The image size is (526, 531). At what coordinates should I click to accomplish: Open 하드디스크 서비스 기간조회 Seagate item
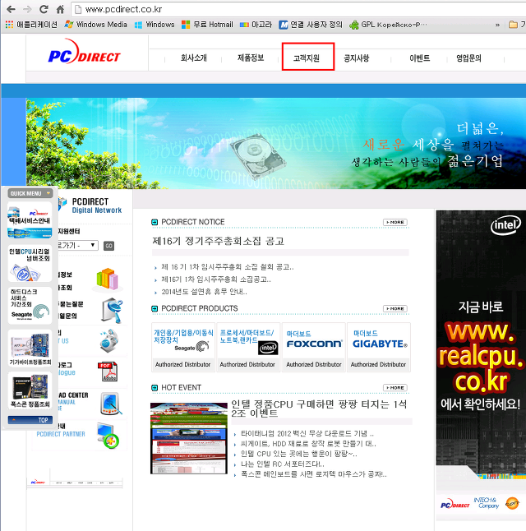click(x=30, y=305)
